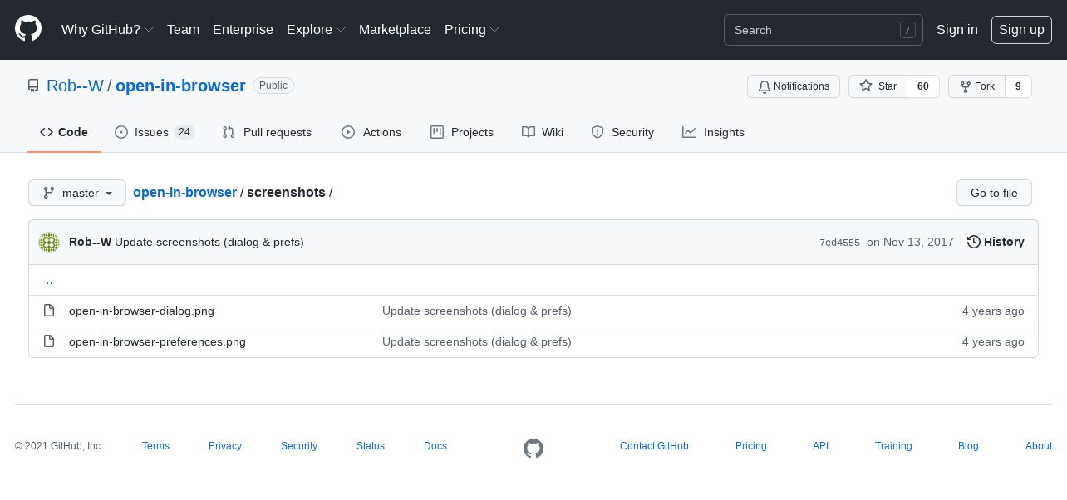Click the repository book icon beside Rob--W
The width and height of the screenshot is (1067, 500).
pyautogui.click(x=33, y=86)
